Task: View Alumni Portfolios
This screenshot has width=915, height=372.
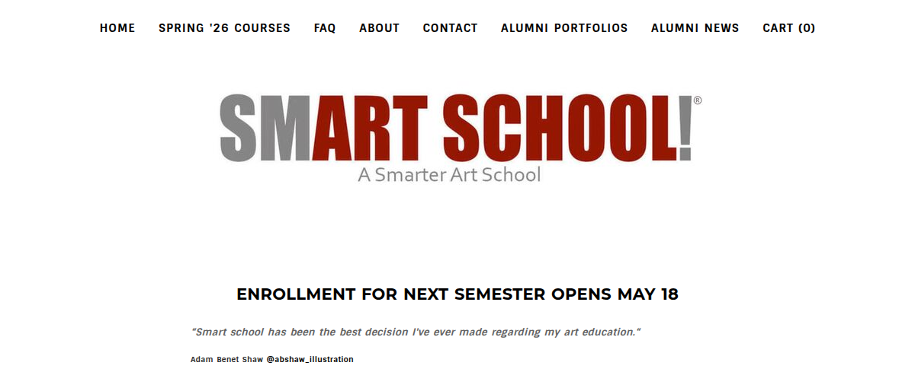Action: 564,28
